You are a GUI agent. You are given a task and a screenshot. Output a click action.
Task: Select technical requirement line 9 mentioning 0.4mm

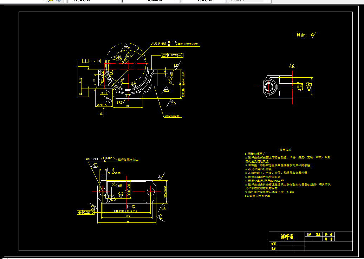269,192
